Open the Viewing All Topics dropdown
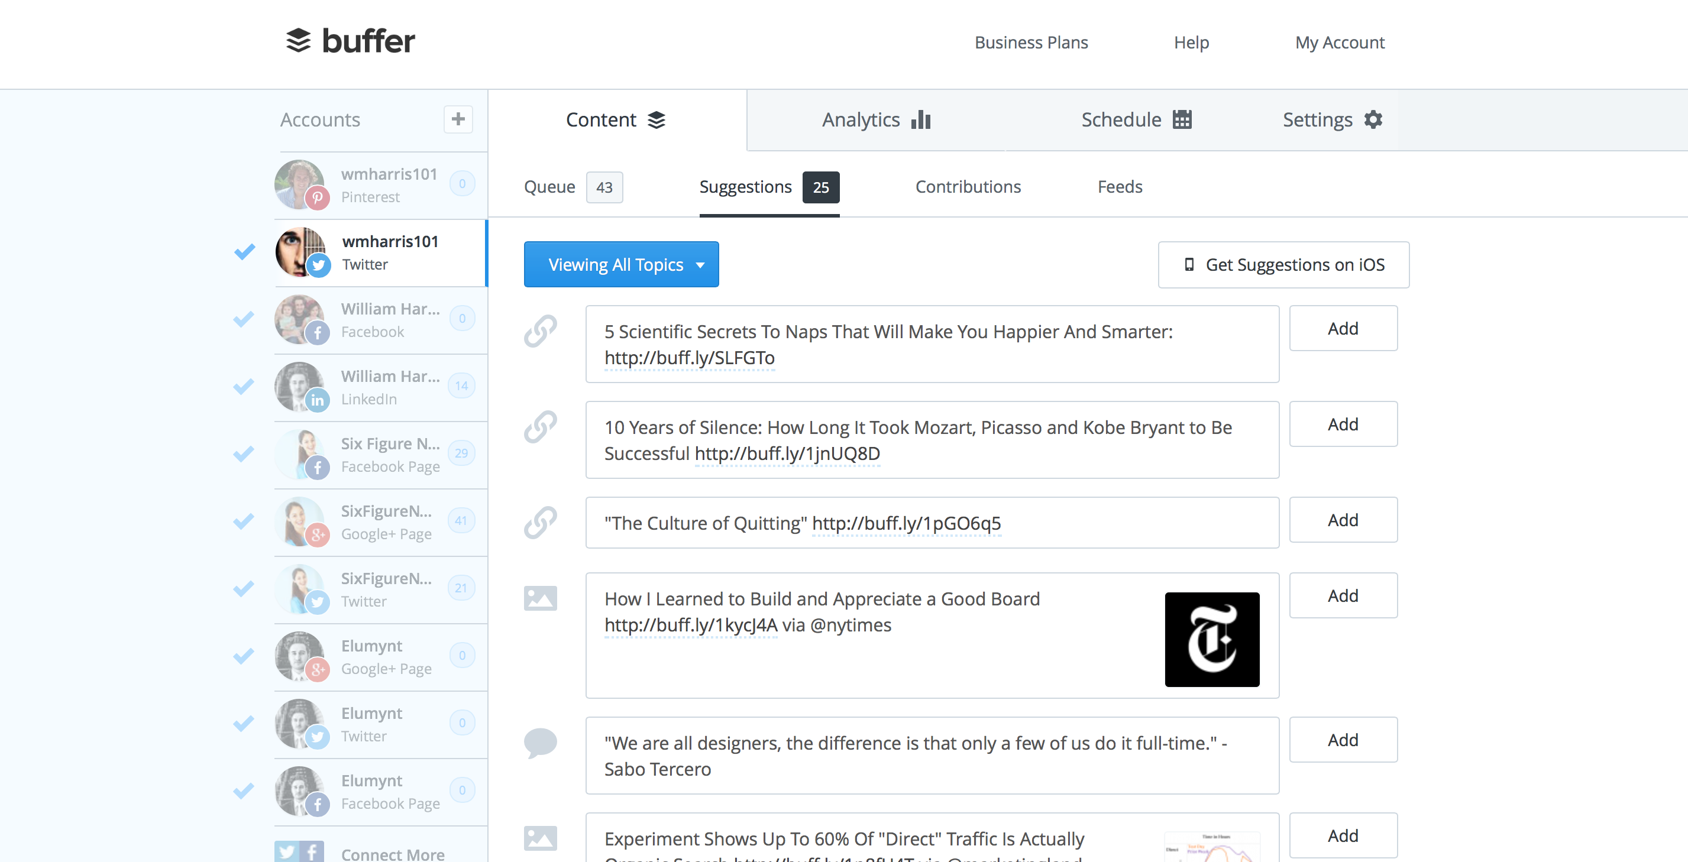The image size is (1688, 862). [x=620, y=264]
